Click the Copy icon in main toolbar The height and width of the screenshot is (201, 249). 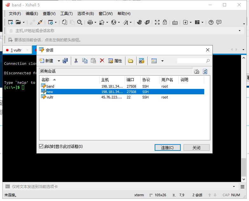point(64,22)
